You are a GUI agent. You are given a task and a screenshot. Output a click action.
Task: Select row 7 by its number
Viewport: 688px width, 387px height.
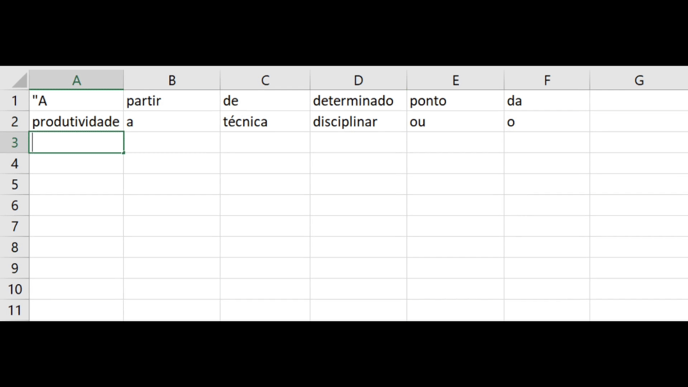[x=15, y=227]
